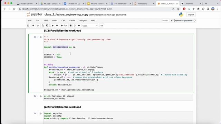This screenshot has height=124, width=221.
Task: Open the Help menu
Action: tap(93, 21)
